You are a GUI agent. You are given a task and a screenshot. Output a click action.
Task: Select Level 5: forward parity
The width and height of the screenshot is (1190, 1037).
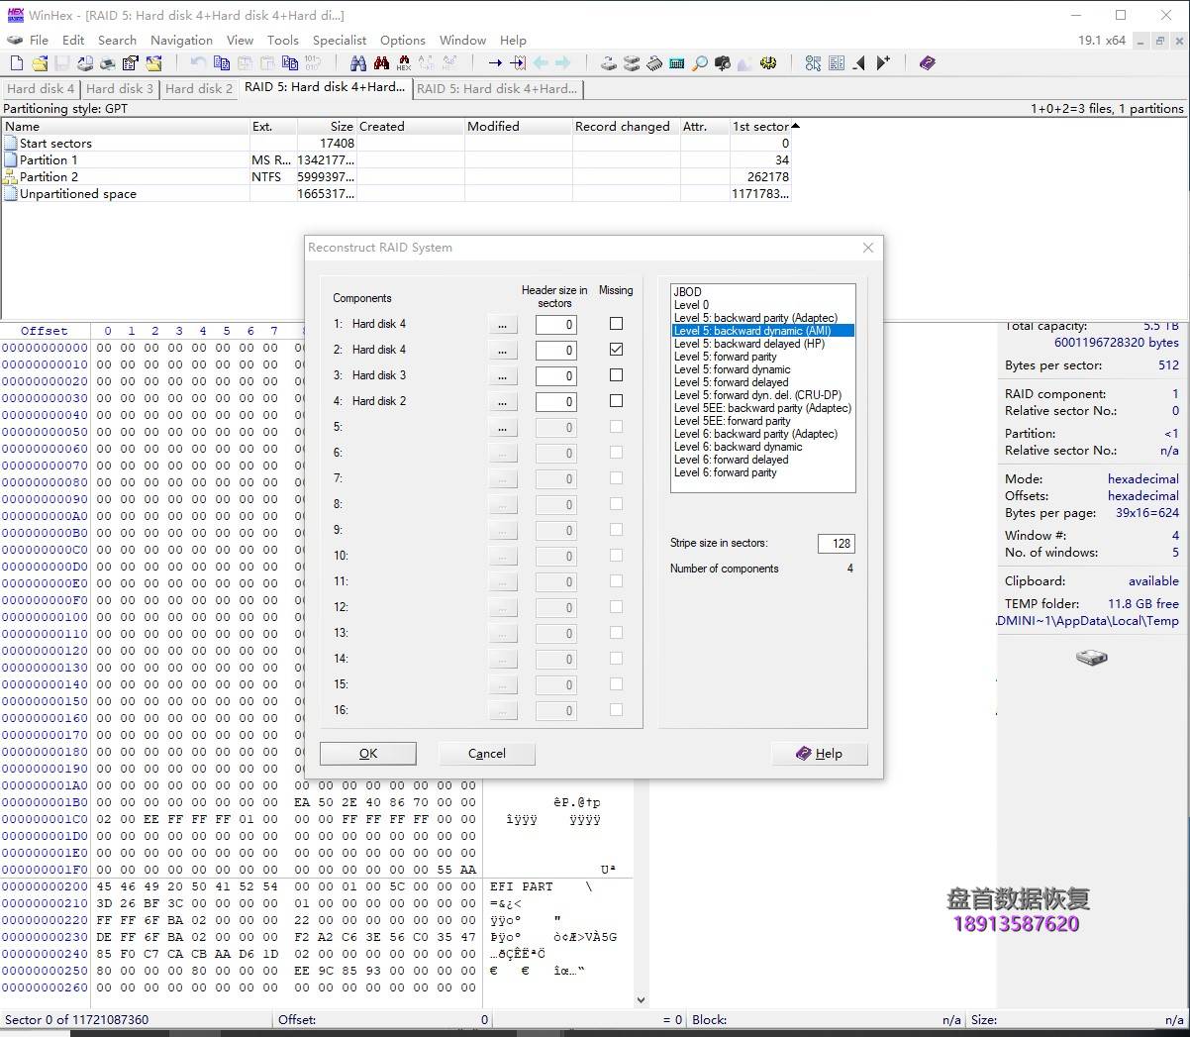726,357
